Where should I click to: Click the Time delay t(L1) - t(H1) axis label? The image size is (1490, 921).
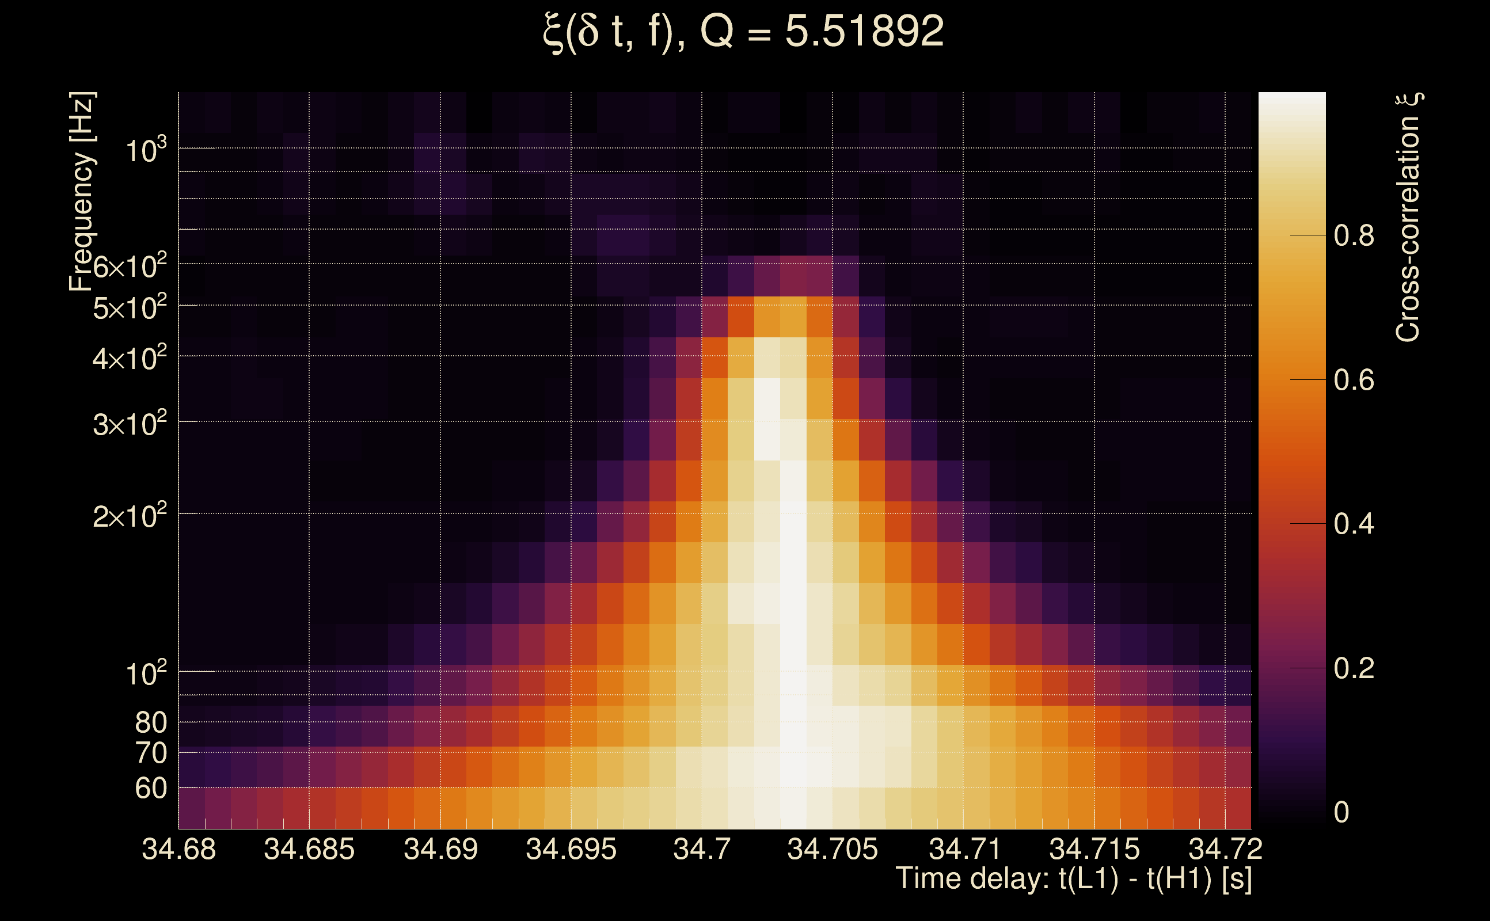[1073, 879]
